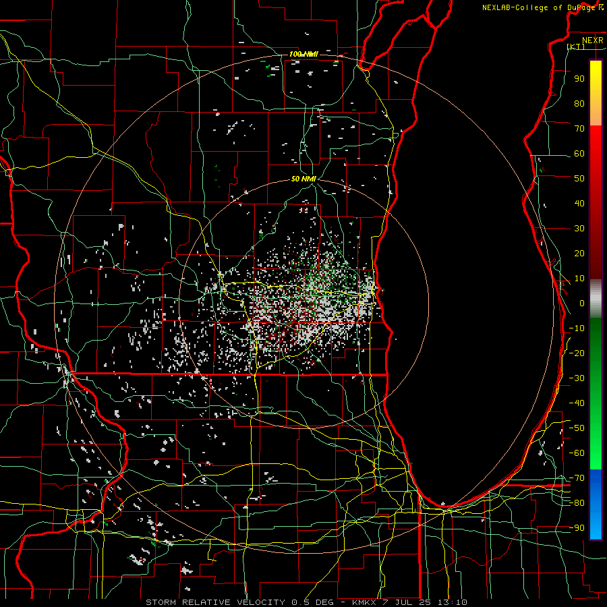This screenshot has width=607, height=607.
Task: Click the KMKX radar site identifier
Action: 364,602
